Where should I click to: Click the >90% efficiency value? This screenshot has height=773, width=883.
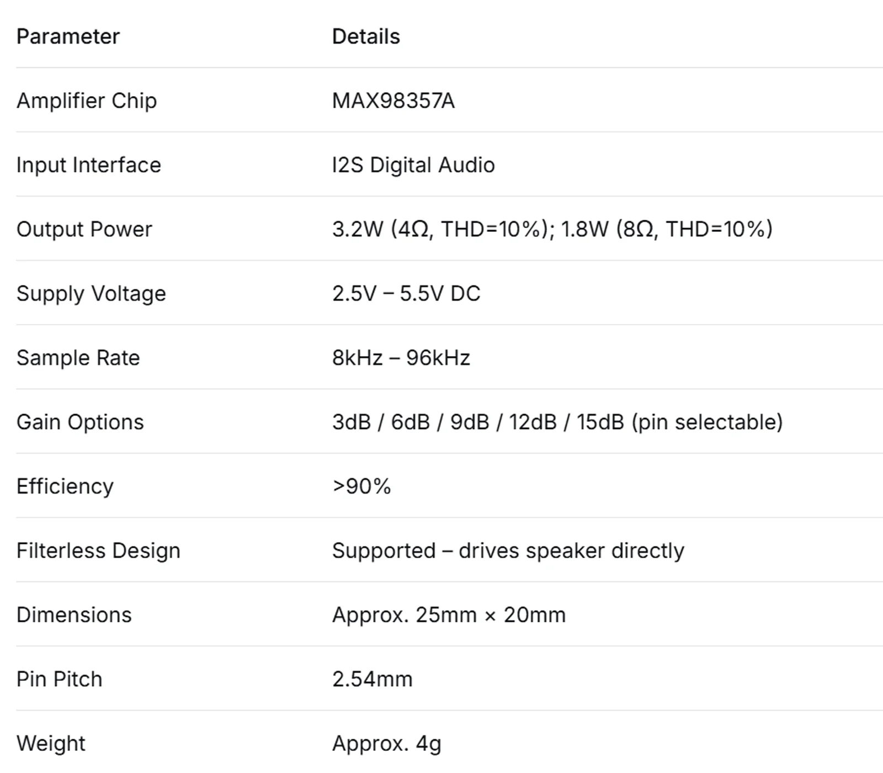click(x=361, y=486)
